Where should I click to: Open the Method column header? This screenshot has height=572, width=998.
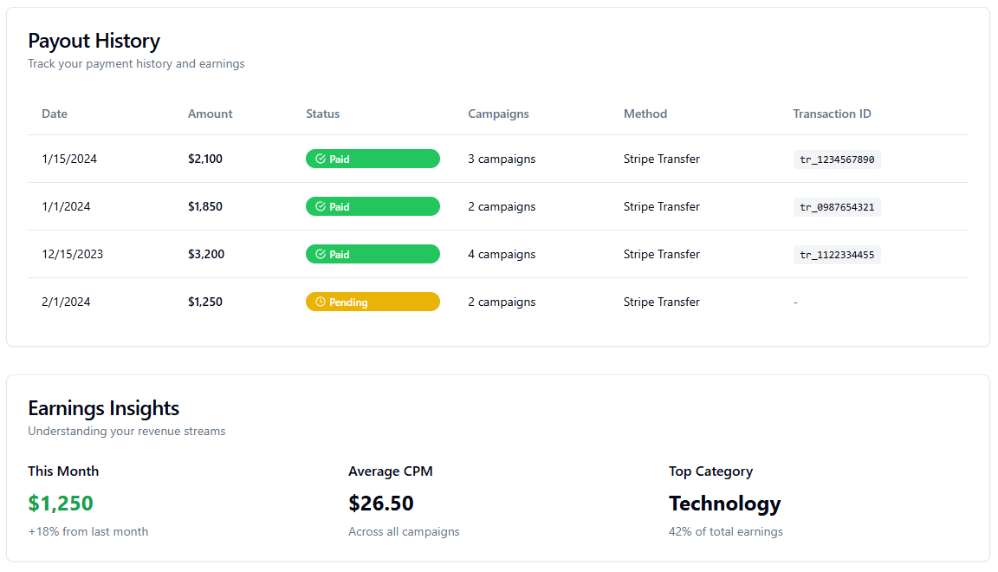645,114
